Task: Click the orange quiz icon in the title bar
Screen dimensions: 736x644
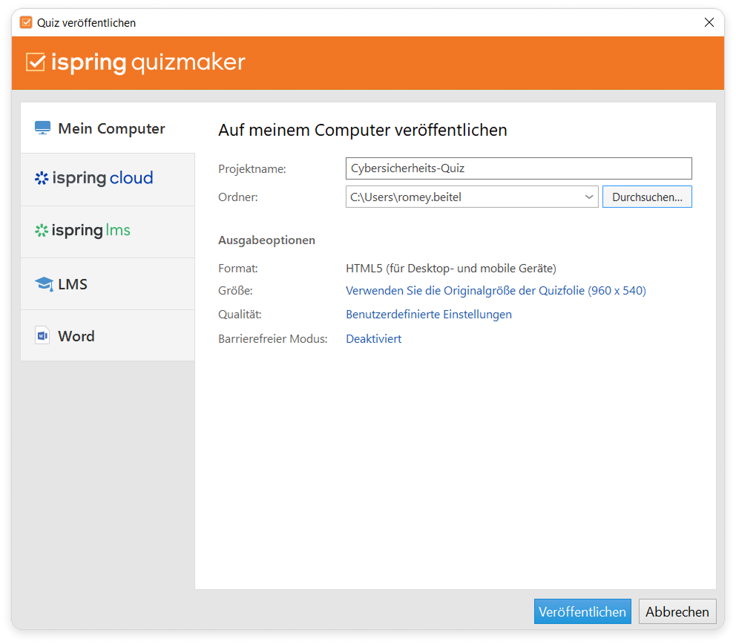Action: [26, 23]
